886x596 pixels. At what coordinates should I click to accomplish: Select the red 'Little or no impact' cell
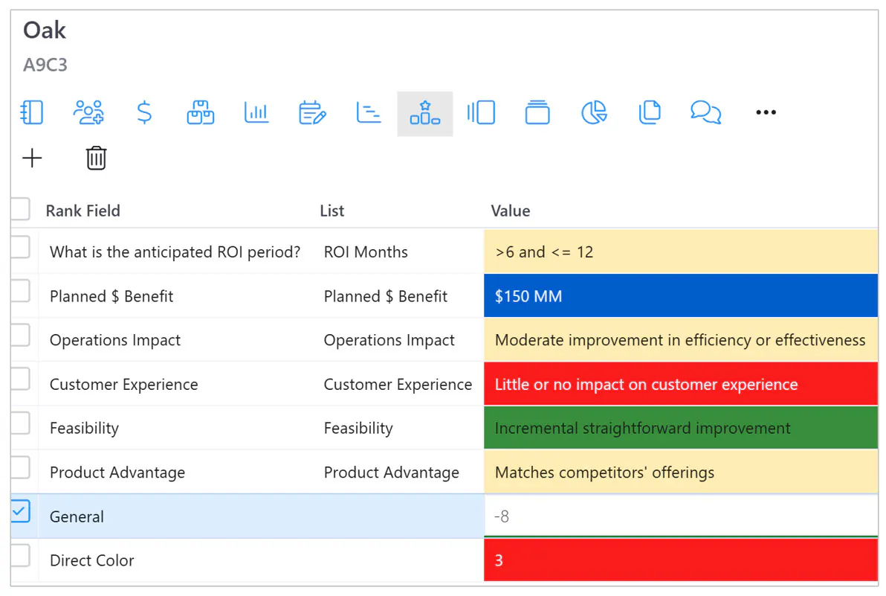coord(681,384)
